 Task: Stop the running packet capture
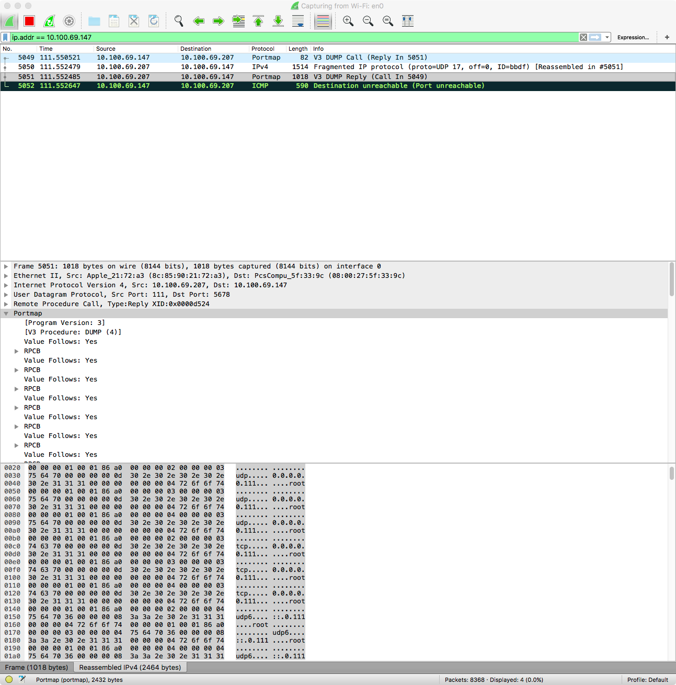pyautogui.click(x=29, y=21)
